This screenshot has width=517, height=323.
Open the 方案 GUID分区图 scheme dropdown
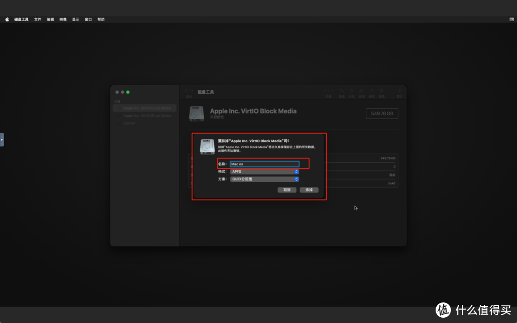coord(264,179)
